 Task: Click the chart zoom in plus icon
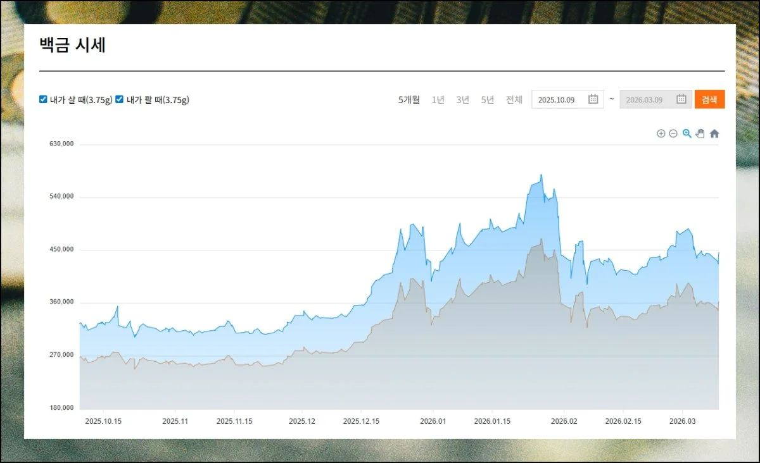click(661, 133)
